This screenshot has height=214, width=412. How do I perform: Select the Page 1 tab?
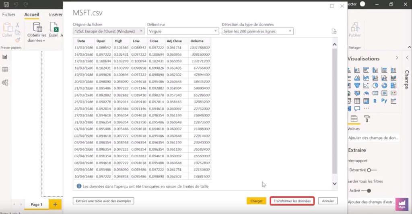pos(37,204)
